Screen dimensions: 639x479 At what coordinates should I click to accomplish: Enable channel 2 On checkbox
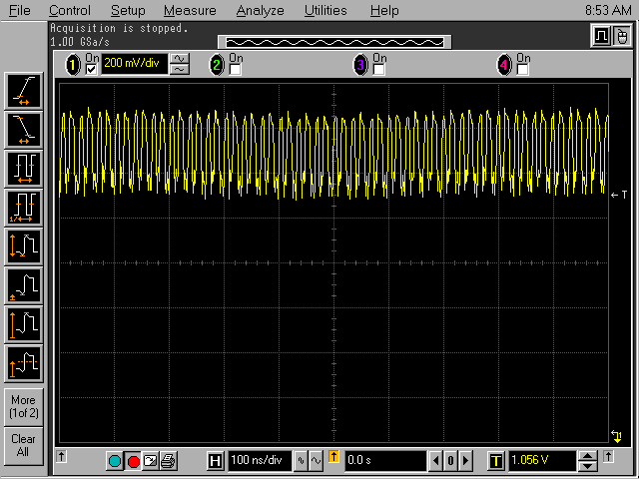pos(236,69)
